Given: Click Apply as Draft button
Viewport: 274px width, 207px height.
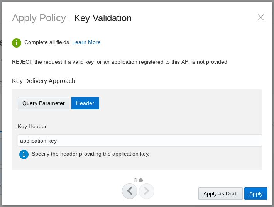Looking at the screenshot, I should 220,193.
